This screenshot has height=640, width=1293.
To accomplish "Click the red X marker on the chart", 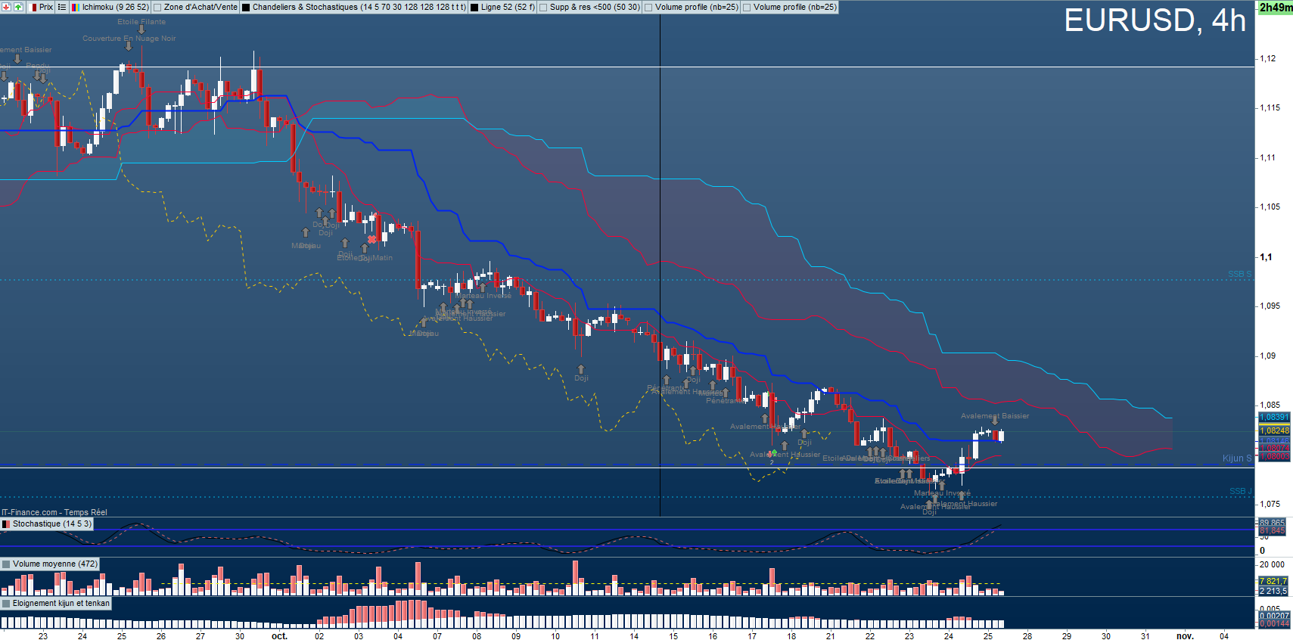I will [x=371, y=240].
